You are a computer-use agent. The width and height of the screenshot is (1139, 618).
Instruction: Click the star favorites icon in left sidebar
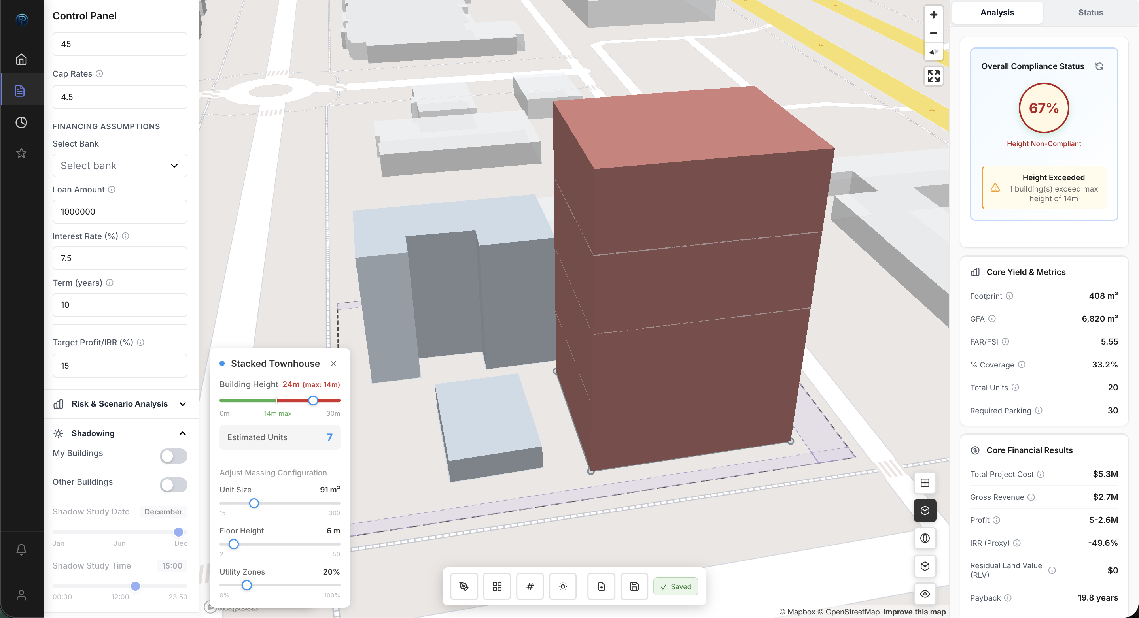[x=21, y=153]
